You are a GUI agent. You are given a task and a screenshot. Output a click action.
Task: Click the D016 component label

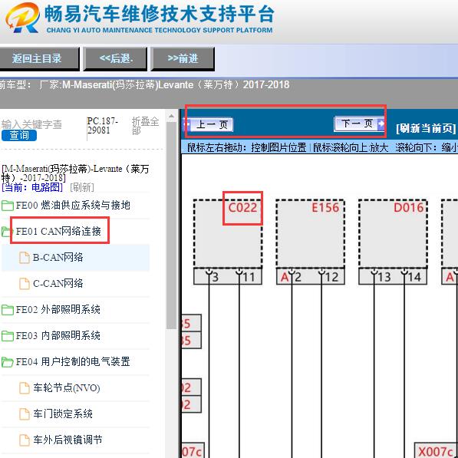408,208
